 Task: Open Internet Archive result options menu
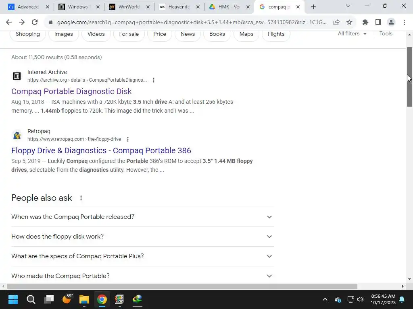pyautogui.click(x=154, y=80)
